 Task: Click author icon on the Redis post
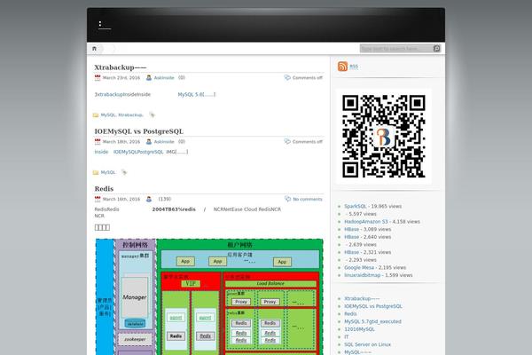[149, 199]
